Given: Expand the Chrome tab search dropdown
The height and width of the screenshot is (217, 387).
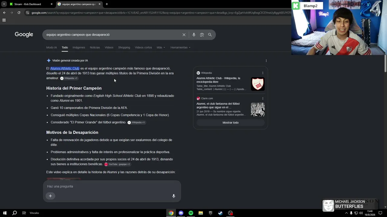Looking at the screenshot, I should (x=4, y=4).
